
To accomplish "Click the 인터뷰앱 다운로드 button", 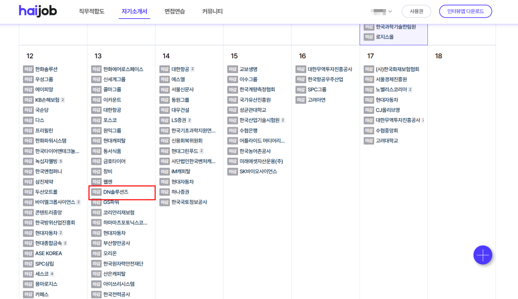I will pos(465,11).
